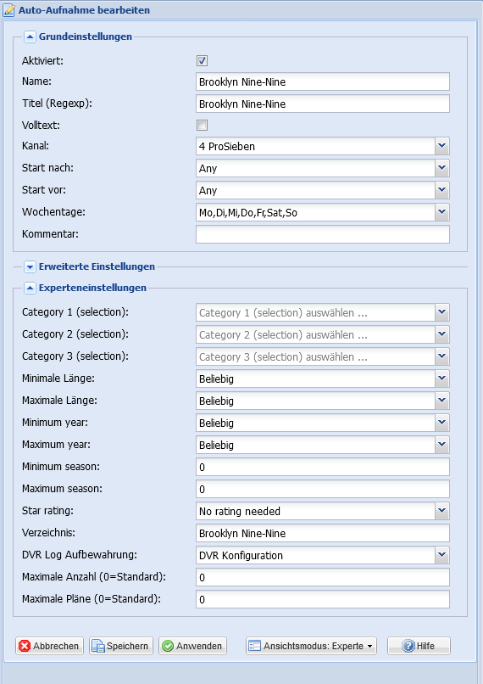
Task: Click the Anwenden green checkmark icon
Action: click(168, 646)
